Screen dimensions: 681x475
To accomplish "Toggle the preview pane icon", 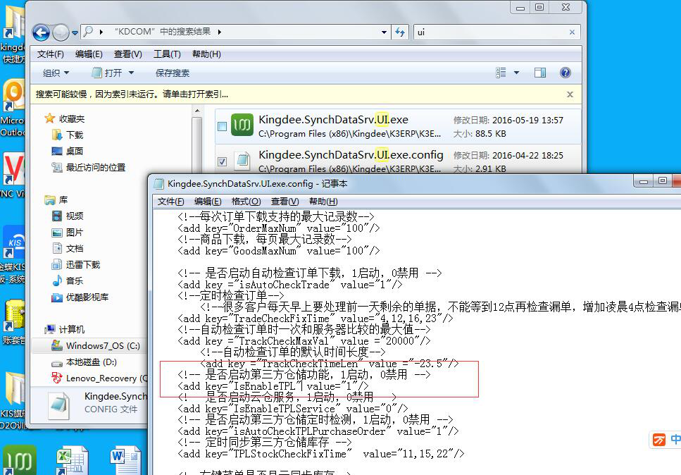I will 540,73.
